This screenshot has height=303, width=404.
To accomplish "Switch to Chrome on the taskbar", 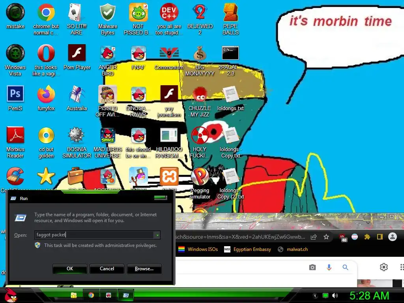I will click(91, 295).
